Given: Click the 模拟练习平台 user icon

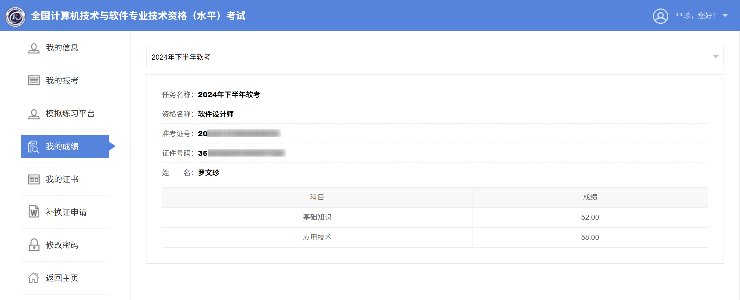Looking at the screenshot, I should pyautogui.click(x=34, y=114).
